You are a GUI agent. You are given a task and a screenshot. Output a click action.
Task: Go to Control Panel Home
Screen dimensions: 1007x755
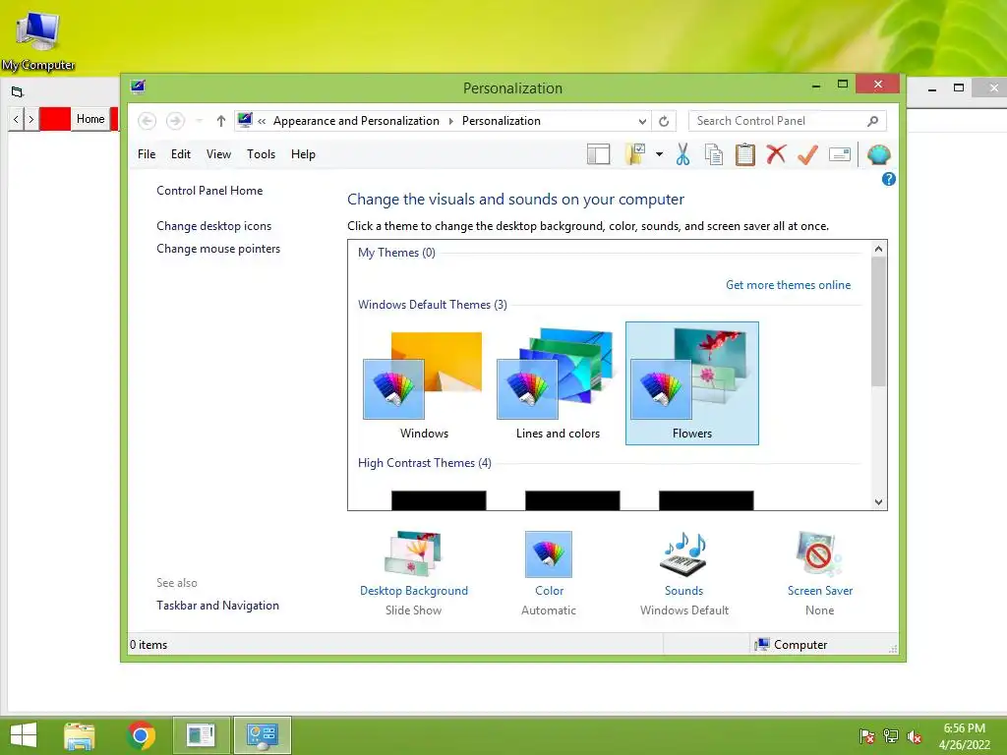[x=209, y=191]
